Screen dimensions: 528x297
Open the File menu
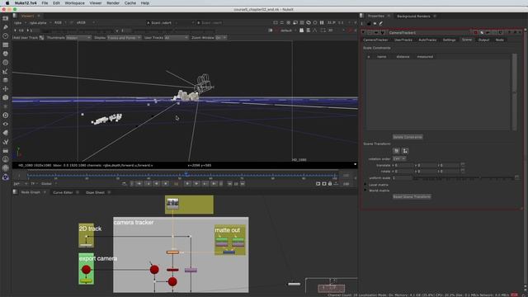(x=45, y=3)
